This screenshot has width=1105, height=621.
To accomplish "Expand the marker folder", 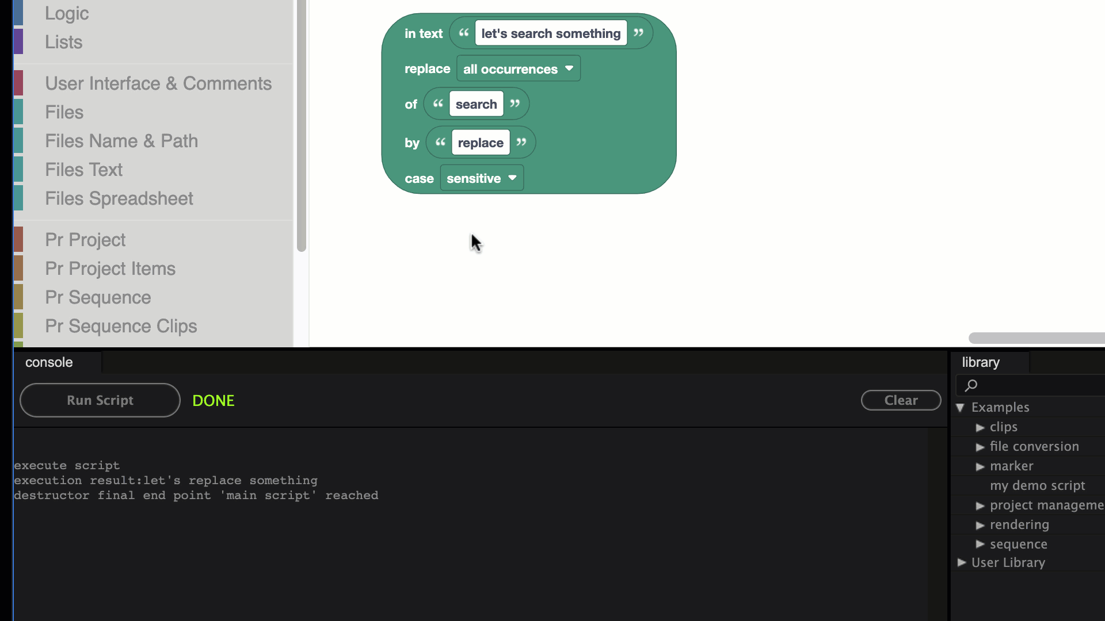I will 980,466.
